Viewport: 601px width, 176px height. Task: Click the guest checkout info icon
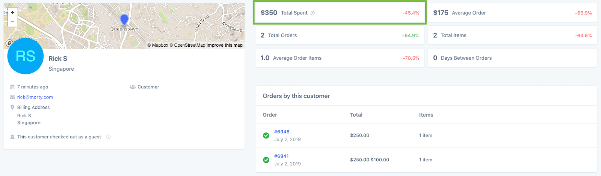108,137
